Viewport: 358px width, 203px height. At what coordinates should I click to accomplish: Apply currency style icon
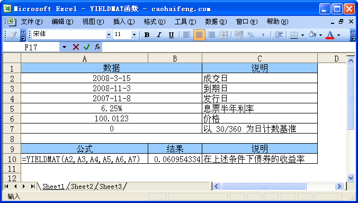tap(239, 35)
